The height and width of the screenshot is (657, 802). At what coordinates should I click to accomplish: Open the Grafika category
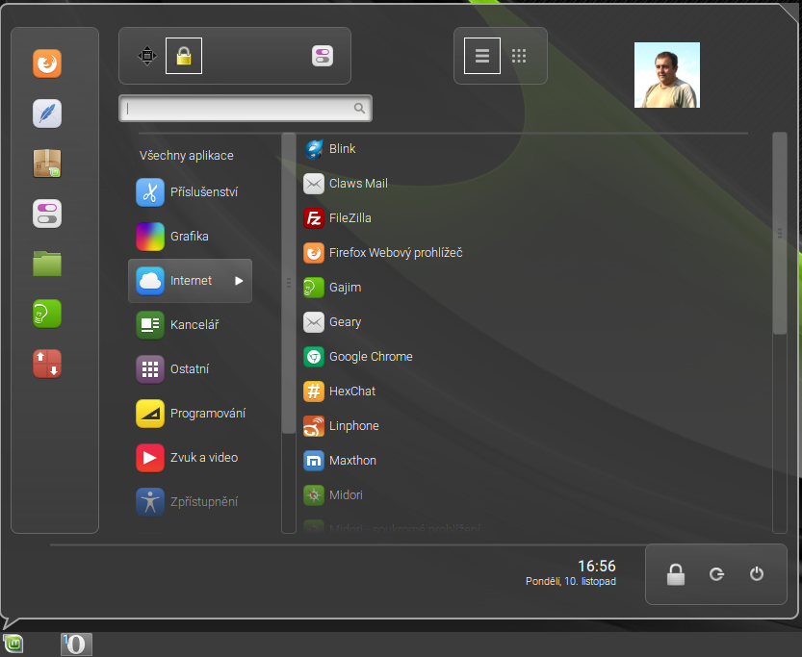pos(190,237)
